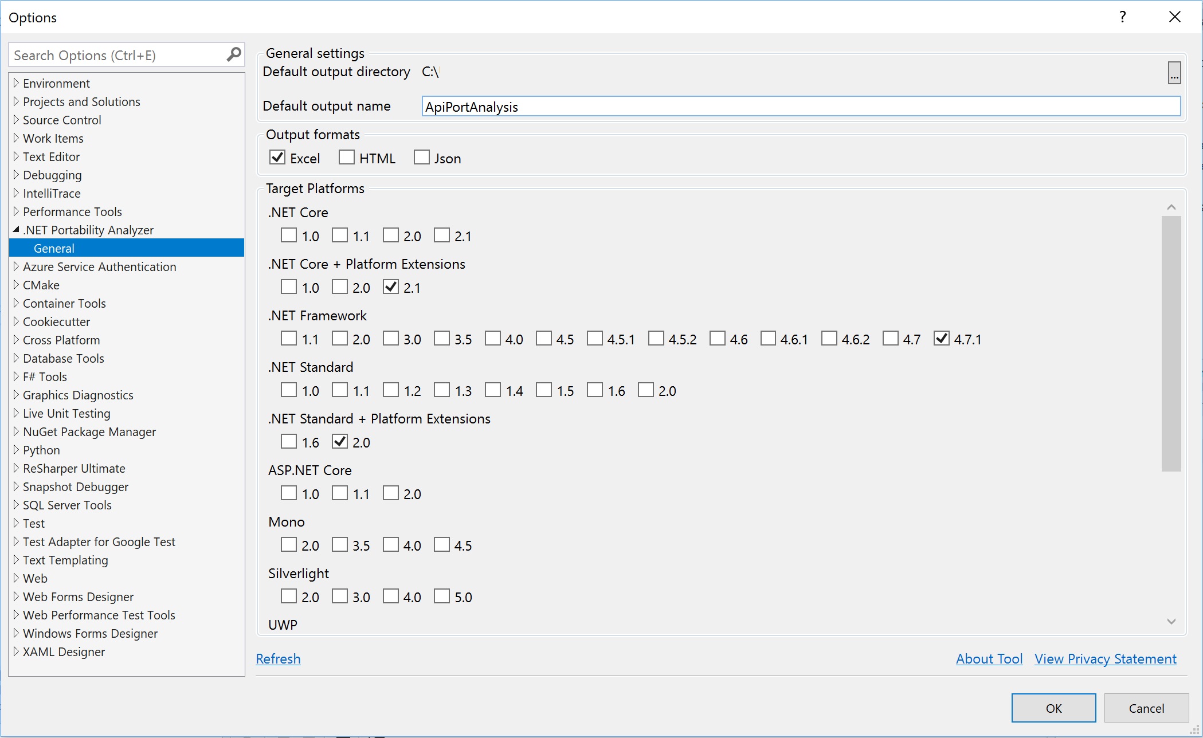Select the General settings menu item
The width and height of the screenshot is (1203, 738).
click(x=53, y=248)
